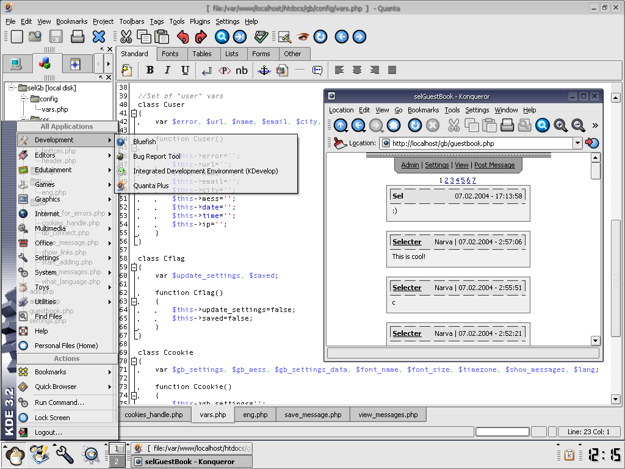Click the Save floppy icon in Quanta toolbar
Viewport: 625px width, 469px height.
point(56,37)
